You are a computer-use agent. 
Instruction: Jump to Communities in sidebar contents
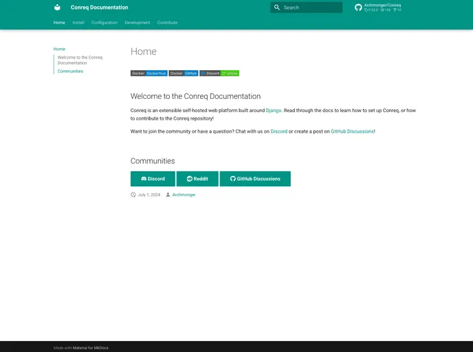tap(70, 71)
